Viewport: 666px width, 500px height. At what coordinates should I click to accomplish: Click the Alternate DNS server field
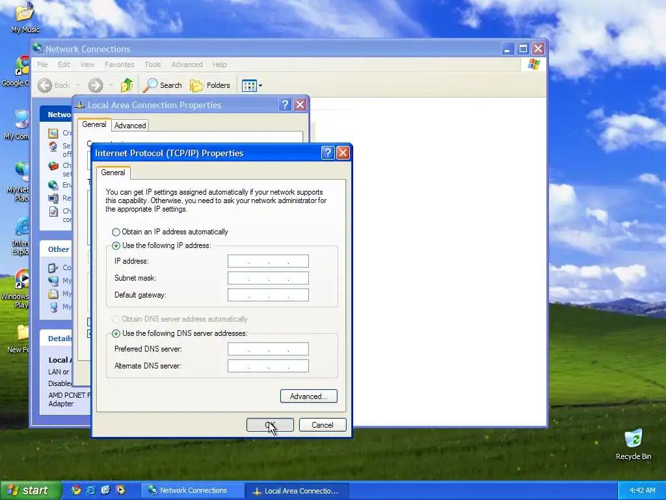coord(268,366)
